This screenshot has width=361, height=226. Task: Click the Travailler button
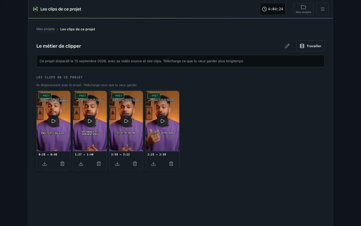310,46
